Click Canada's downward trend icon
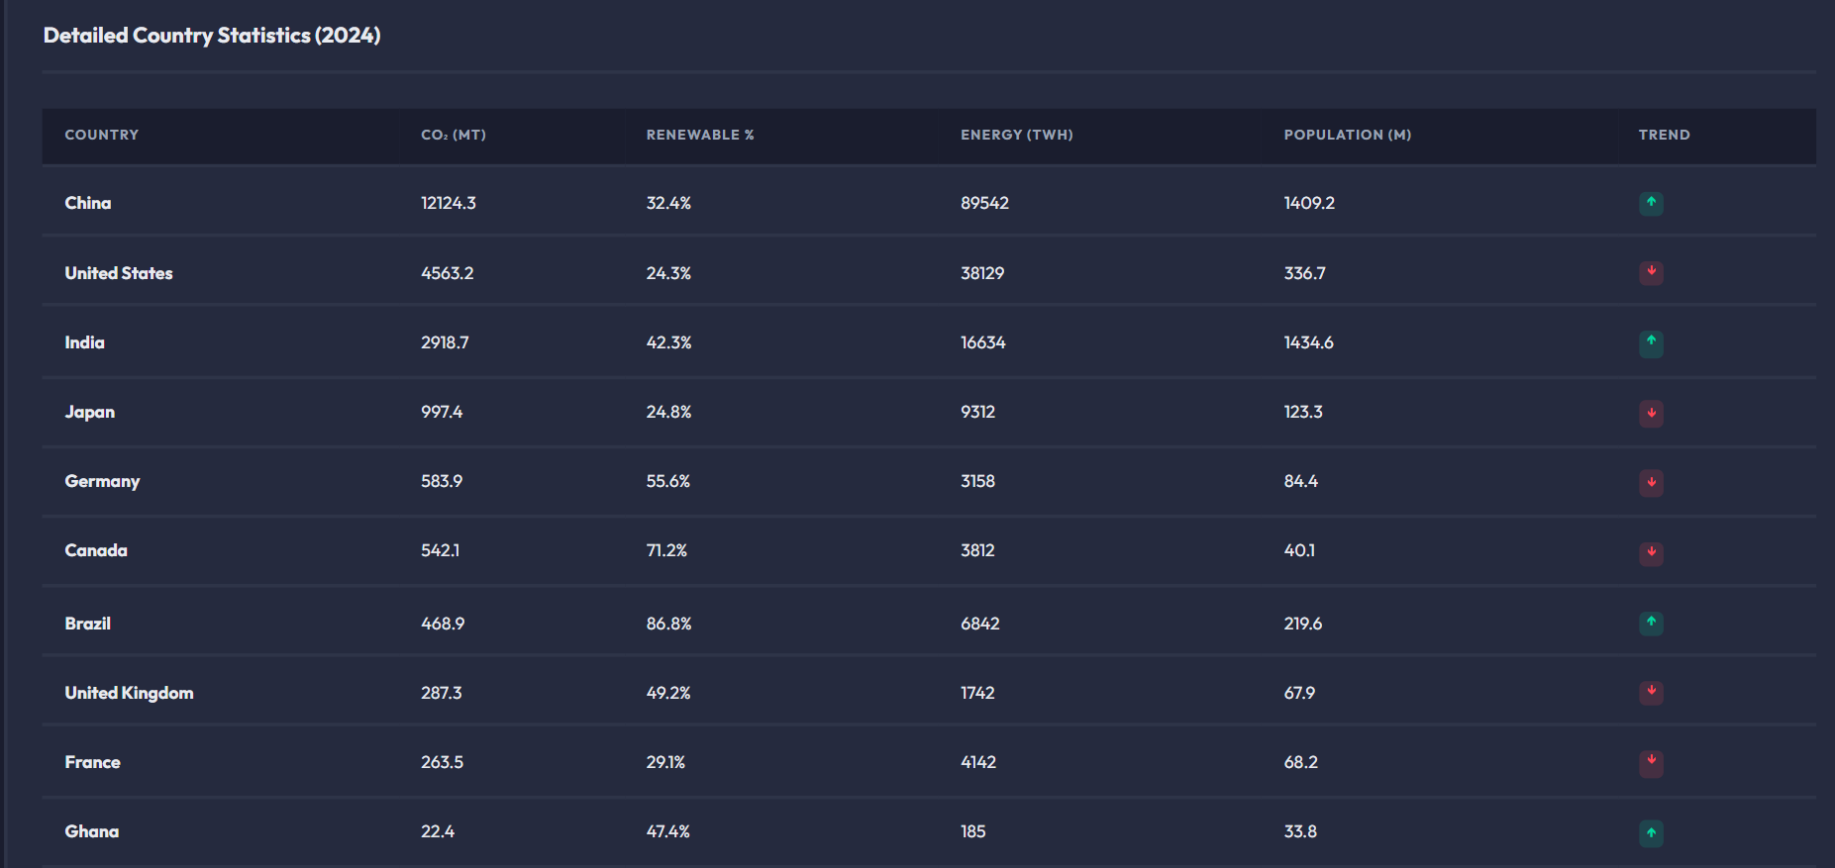Screen dimensions: 1835x868 pos(1650,551)
